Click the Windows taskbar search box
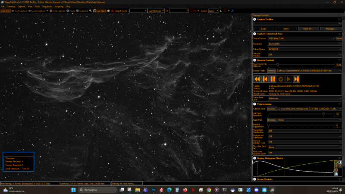The image size is (345, 194). tap(98, 190)
